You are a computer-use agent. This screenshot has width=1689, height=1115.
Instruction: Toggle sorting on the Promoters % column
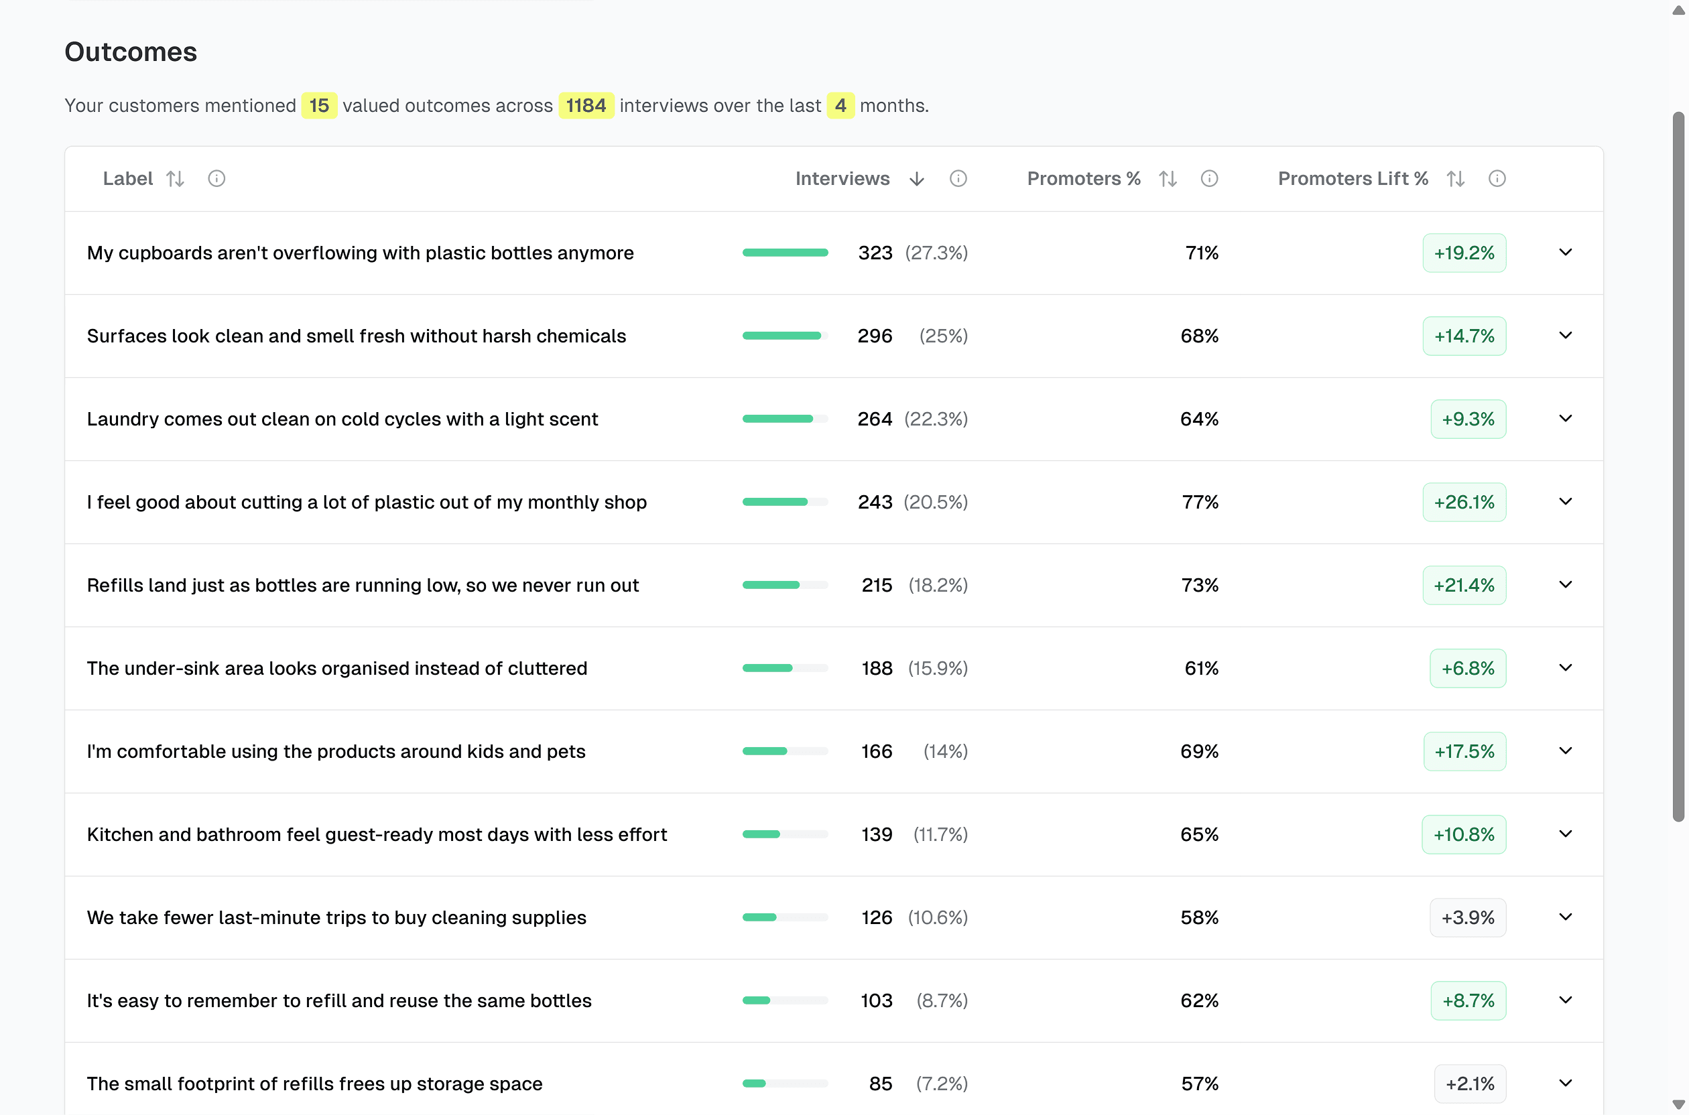pos(1168,178)
